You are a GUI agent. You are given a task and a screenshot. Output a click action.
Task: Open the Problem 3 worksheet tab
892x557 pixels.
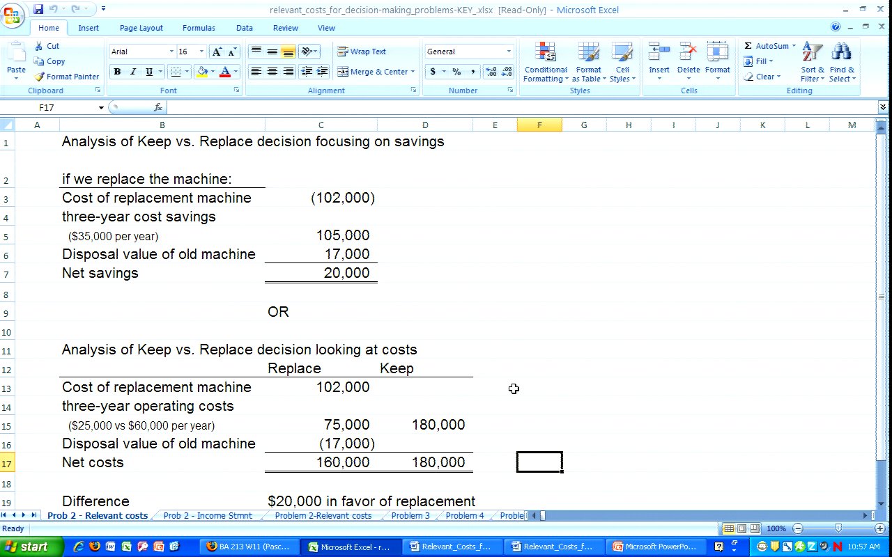[410, 516]
